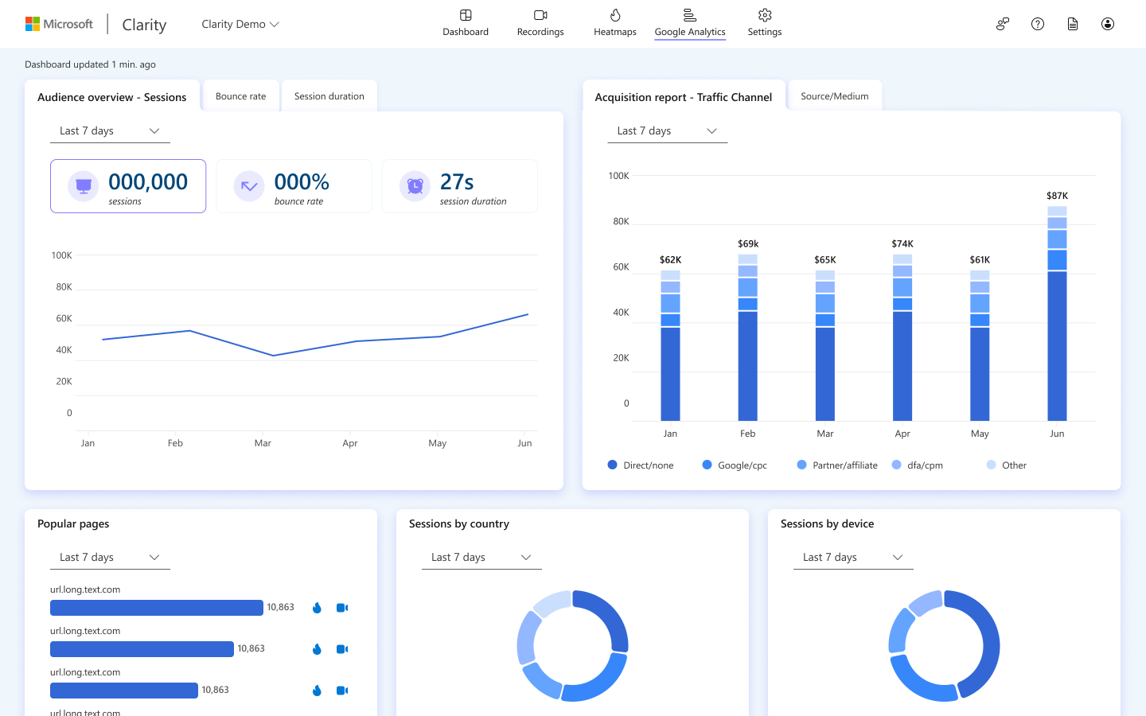1146x716 pixels.
Task: Toggle the Direct/none legend in traffic chart
Action: [641, 465]
